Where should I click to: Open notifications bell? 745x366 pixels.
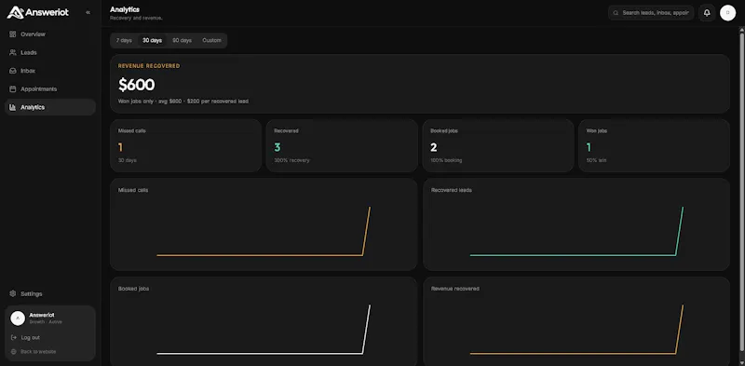pyautogui.click(x=707, y=13)
